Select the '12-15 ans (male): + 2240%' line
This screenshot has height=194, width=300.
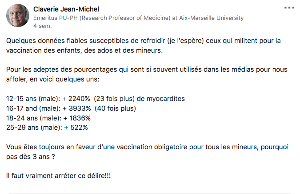[x=48, y=99]
